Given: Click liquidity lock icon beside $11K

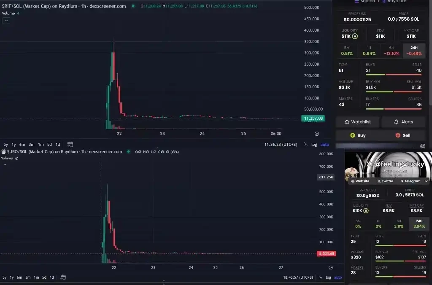Looking at the screenshot, I should tap(355, 36).
